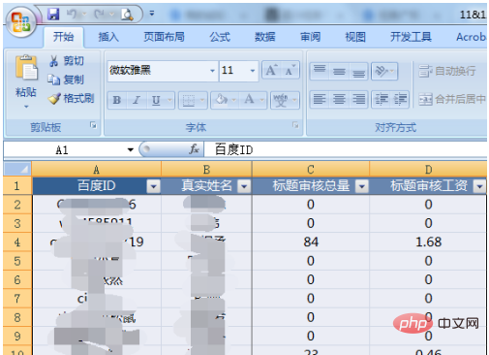Select column C header
This screenshot has height=355, width=489.
pos(311,169)
